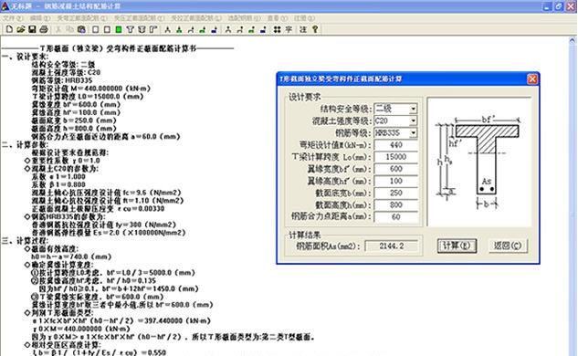Close the T形截面 dialog with red X
This screenshot has height=356, width=578.
pos(532,79)
